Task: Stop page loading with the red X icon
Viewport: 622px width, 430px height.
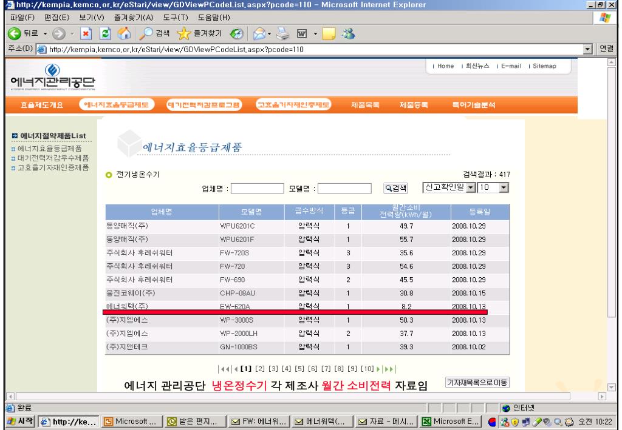Action: click(x=86, y=33)
